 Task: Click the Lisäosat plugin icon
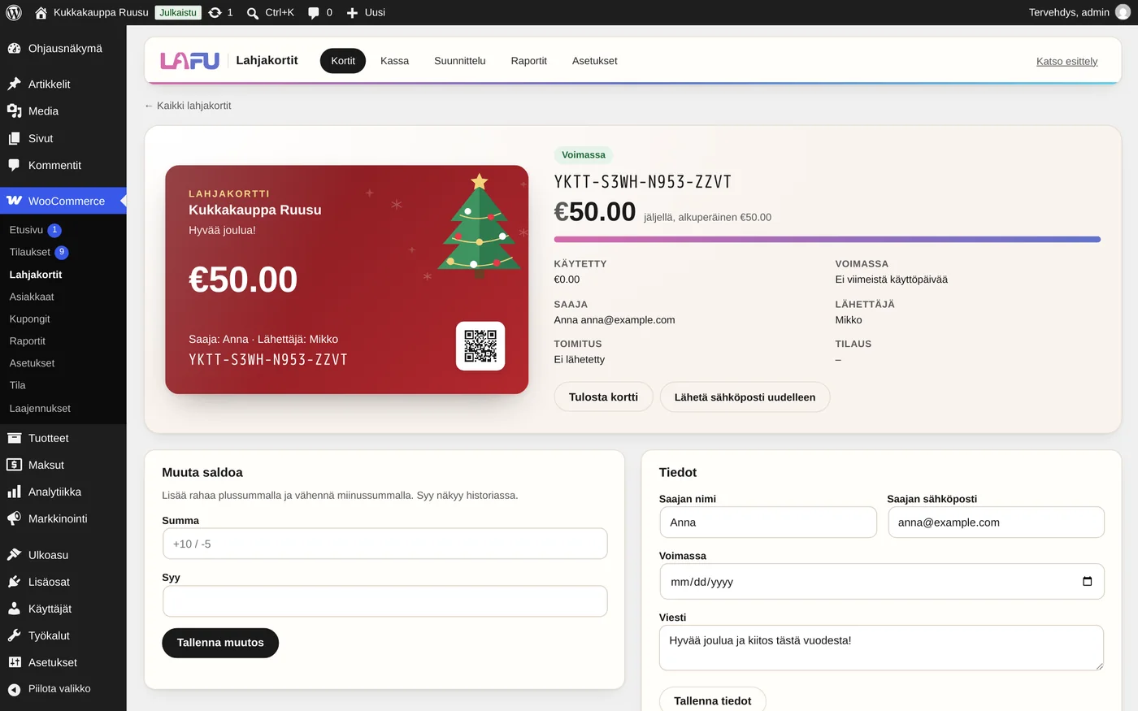pos(14,582)
